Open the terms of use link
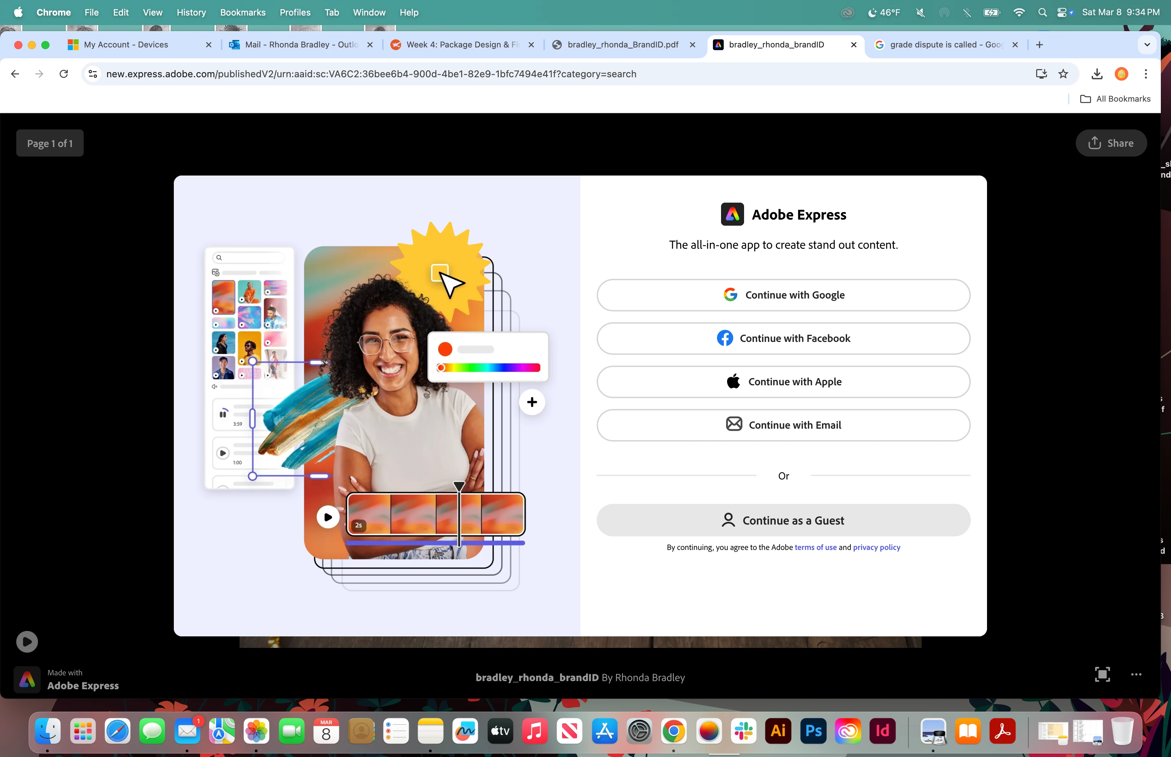 coord(815,547)
